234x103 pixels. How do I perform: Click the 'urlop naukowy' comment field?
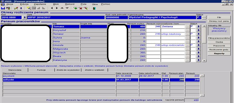pos(173,34)
